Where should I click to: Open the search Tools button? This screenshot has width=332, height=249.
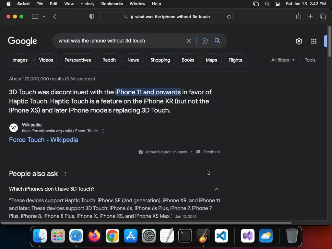coord(310,60)
